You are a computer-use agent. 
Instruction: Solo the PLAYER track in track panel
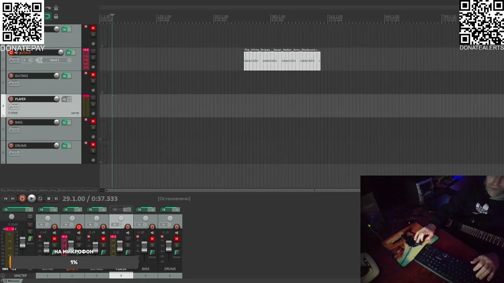[x=93, y=104]
